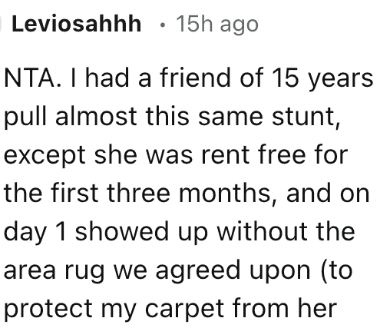Click the partial avatar beside Leviosahhh
This screenshot has height=328, width=380.
tap(1, 24)
